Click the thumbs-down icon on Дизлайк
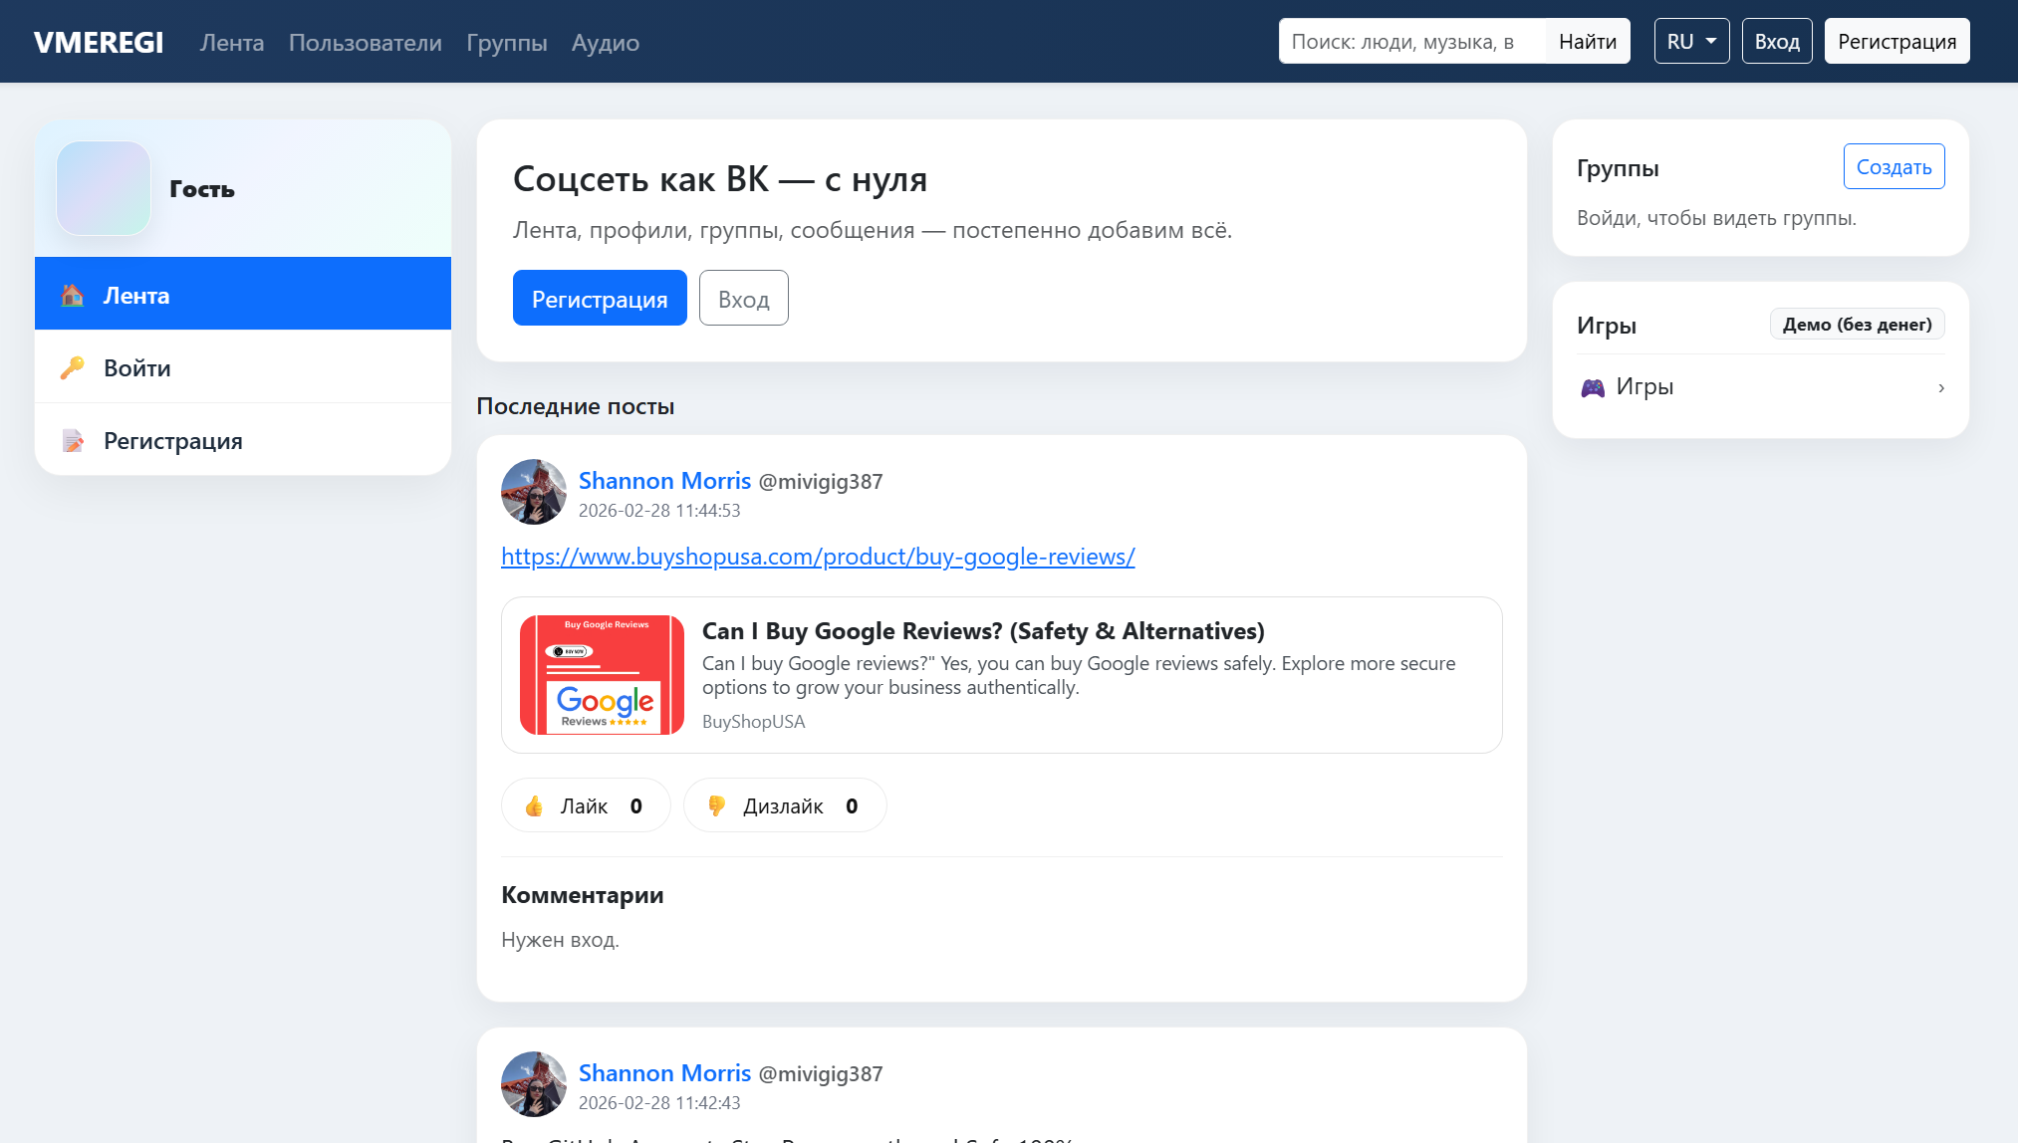Screen dimensions: 2018x1143 click(716, 806)
